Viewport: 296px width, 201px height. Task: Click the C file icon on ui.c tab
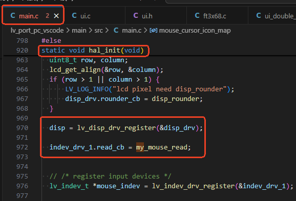point(74,16)
